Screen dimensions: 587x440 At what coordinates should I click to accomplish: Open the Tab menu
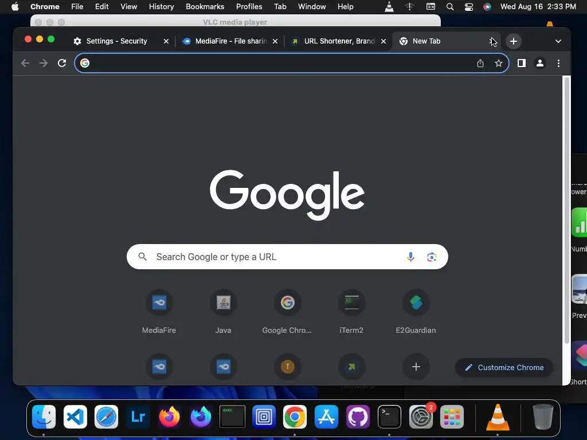click(x=280, y=6)
